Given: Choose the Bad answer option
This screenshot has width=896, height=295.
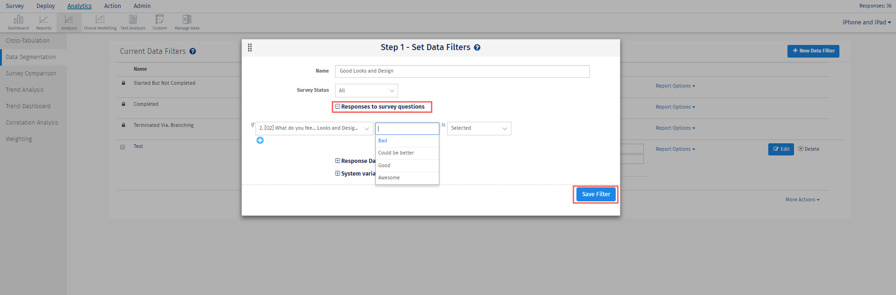Looking at the screenshot, I should coord(407,141).
